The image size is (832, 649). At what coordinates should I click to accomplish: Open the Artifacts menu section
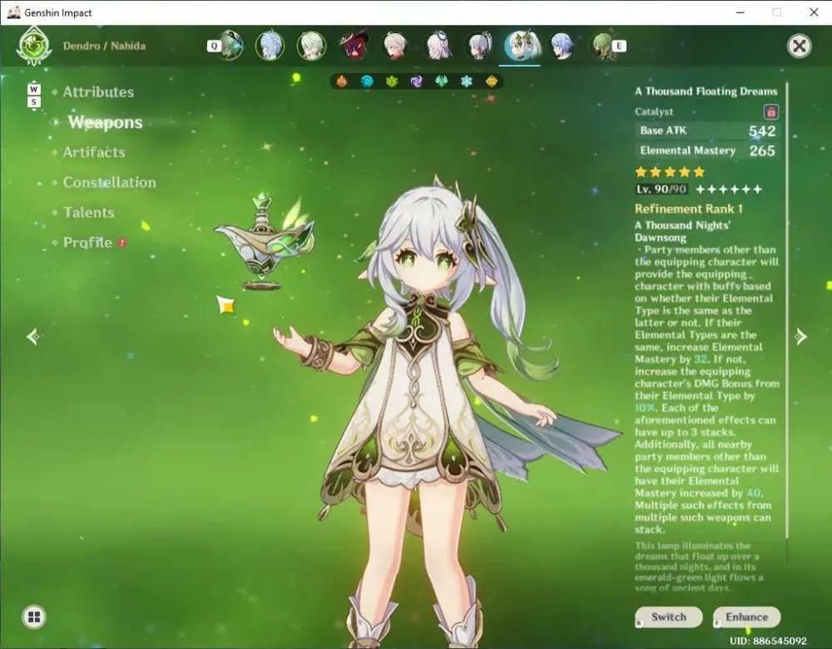(94, 153)
